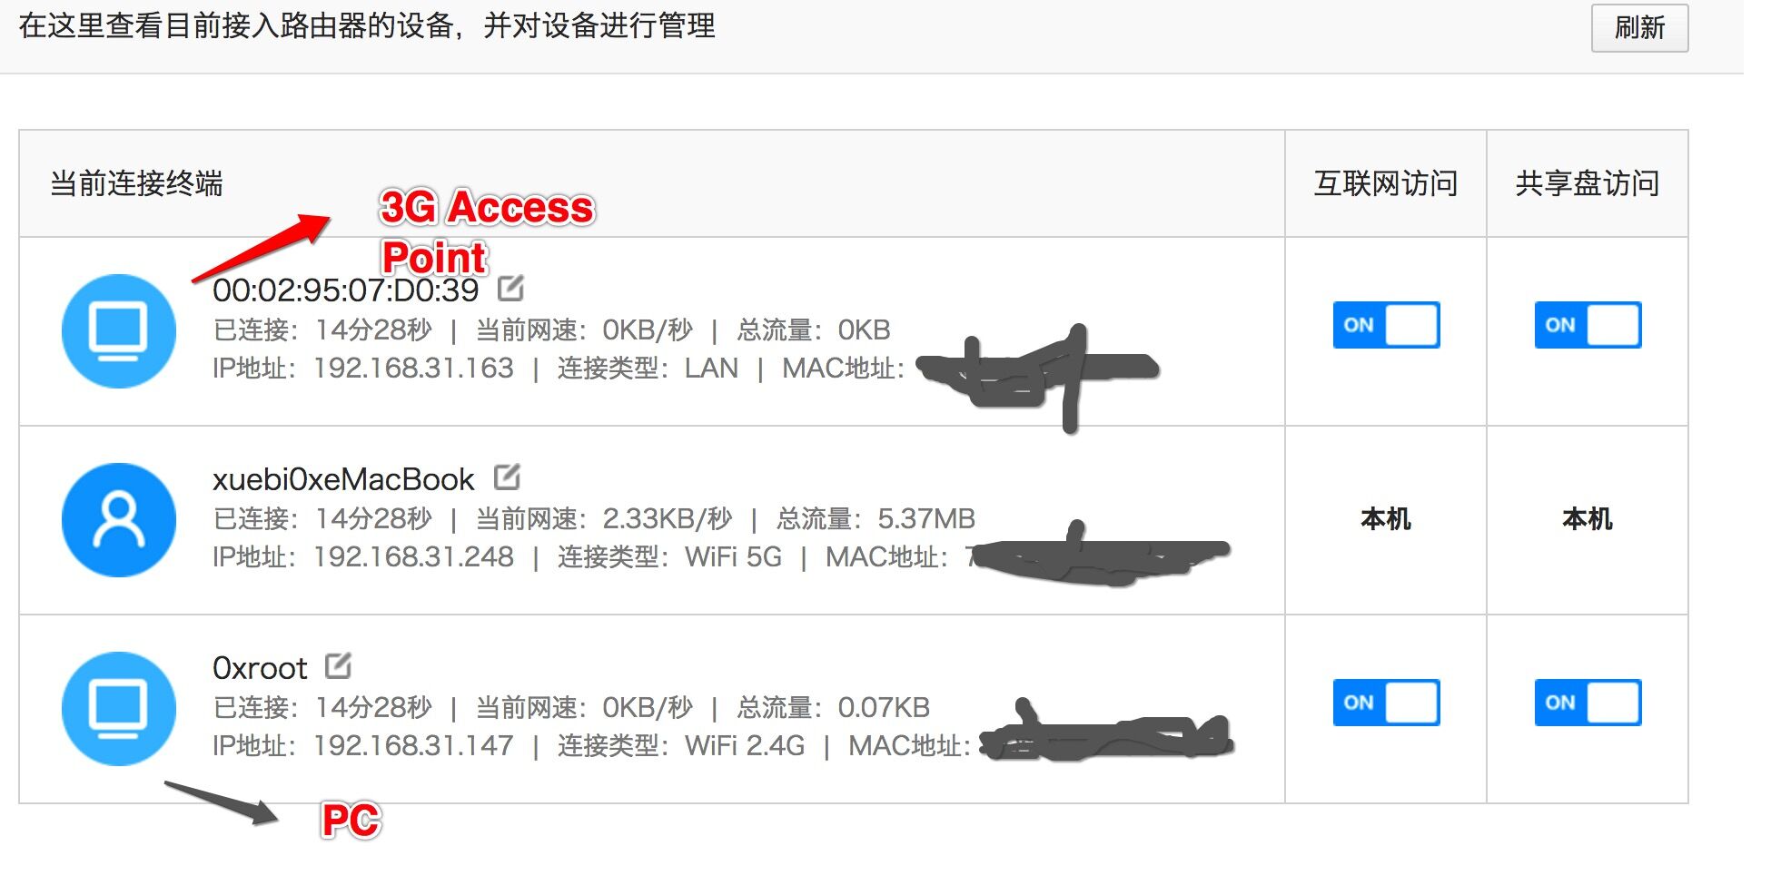Toggle shared disk access for 00:02:95:07:D0:39

point(1587,325)
